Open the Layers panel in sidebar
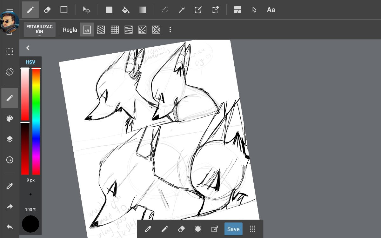Viewport: 381px width, 238px height. [10, 139]
